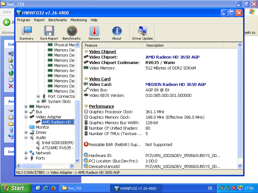Expand the Memory tree node

click(x=26, y=107)
